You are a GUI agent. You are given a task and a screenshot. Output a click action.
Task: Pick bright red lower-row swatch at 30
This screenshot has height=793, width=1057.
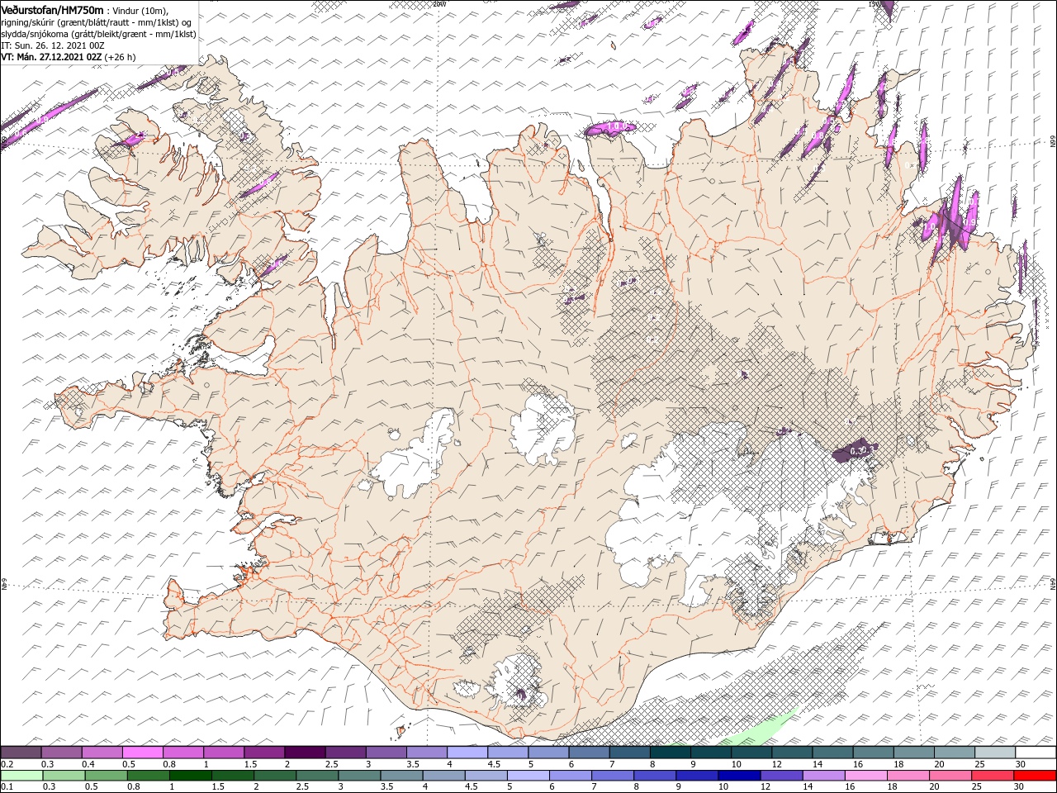(x=1034, y=776)
